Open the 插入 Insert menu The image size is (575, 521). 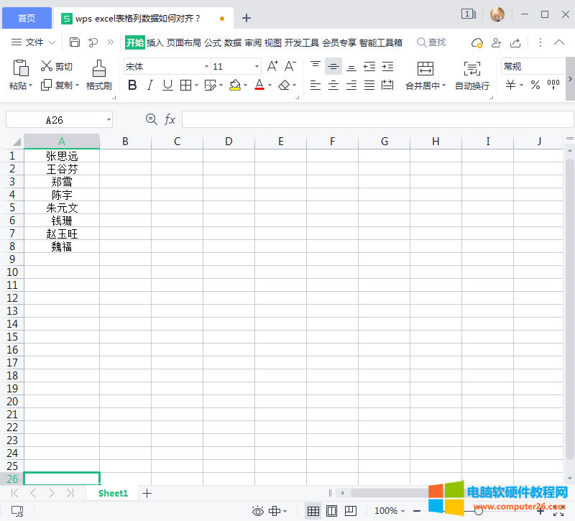(155, 42)
